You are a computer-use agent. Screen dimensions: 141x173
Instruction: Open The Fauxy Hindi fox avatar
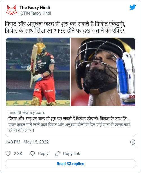[x=12, y=10]
